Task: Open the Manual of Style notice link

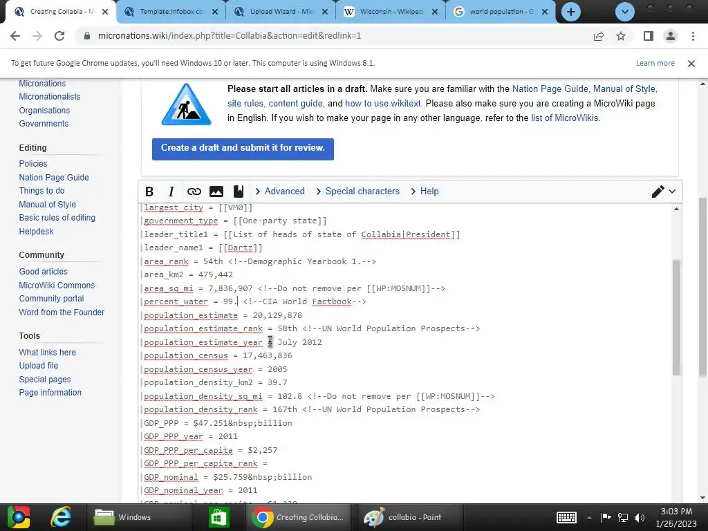Action: tap(624, 89)
